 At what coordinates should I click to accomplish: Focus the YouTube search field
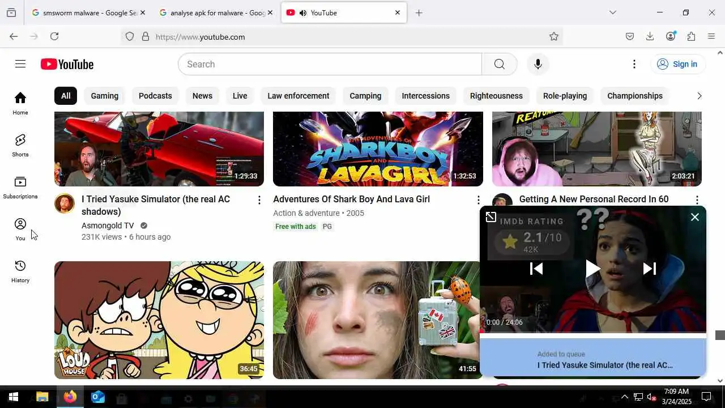330,64
